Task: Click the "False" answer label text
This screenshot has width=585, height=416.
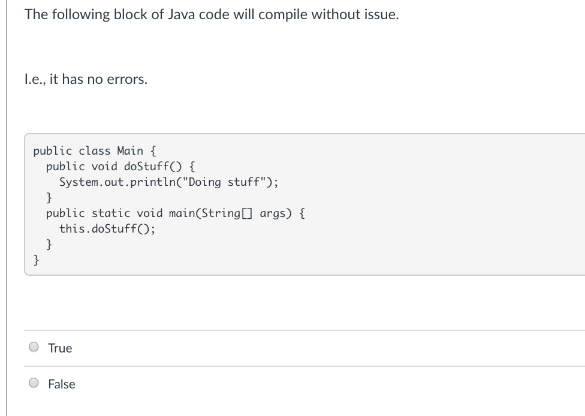Action: (x=62, y=384)
